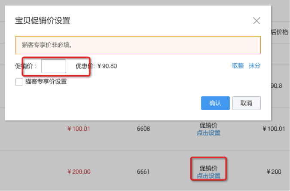Open 点击设置 in the ¥100.01 row
Image resolution: width=290 pixels, height=191 pixels.
coord(208,133)
